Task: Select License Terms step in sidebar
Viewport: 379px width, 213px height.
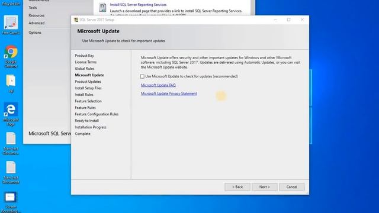Action: 85,62
